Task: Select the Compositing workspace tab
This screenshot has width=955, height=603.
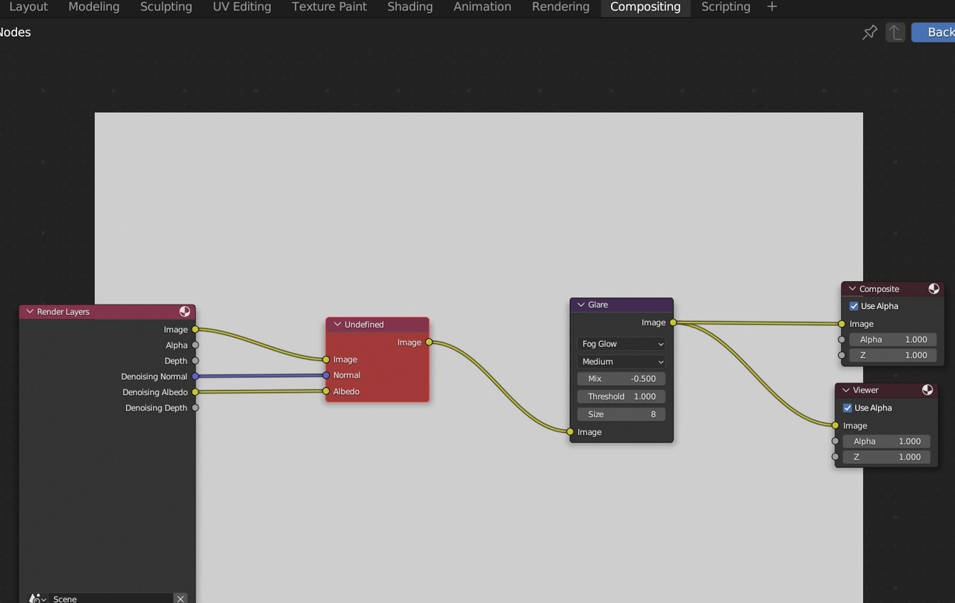Action: click(x=645, y=7)
